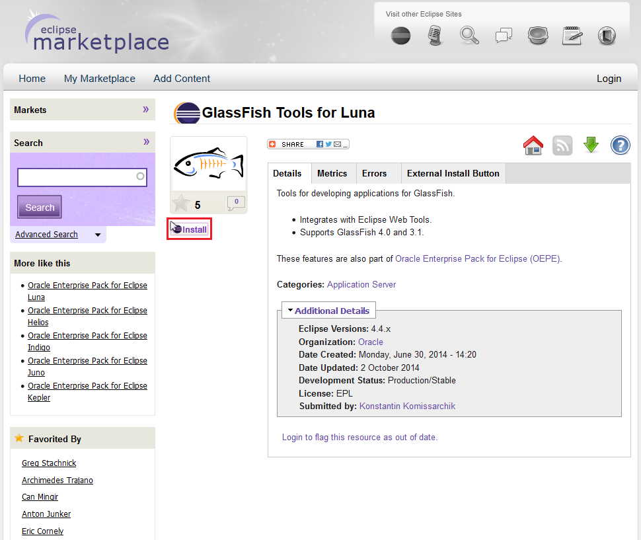Switch to the Details tab
Screen dimensions: 641x540
(x=287, y=173)
